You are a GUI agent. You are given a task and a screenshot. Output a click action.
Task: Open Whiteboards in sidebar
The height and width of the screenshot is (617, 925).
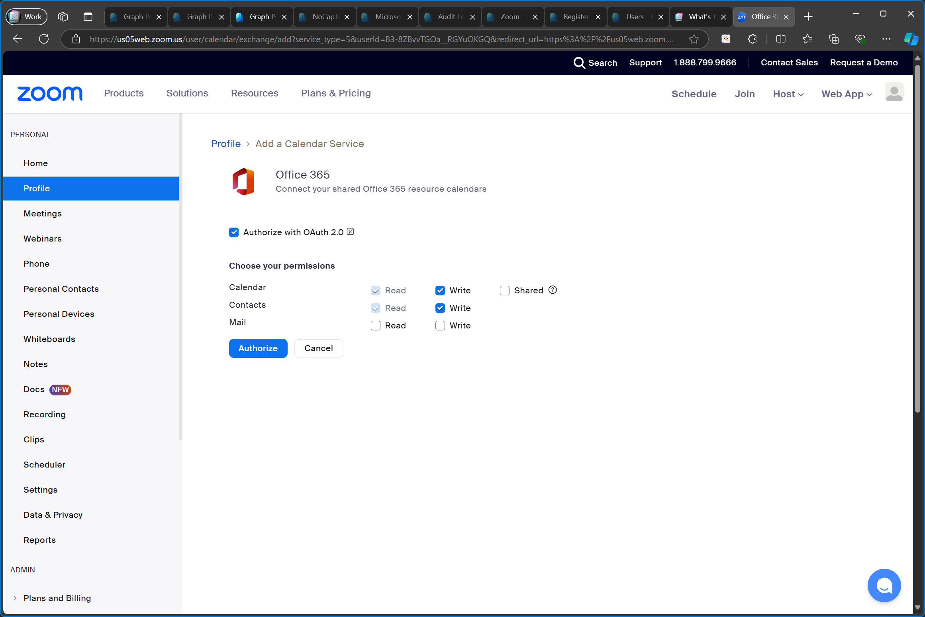(91, 339)
